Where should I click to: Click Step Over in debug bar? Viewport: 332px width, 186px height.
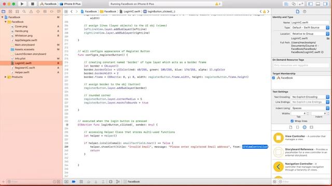coord(89,181)
